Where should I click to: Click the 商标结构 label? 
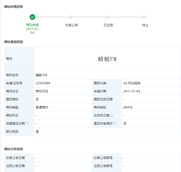100,107
